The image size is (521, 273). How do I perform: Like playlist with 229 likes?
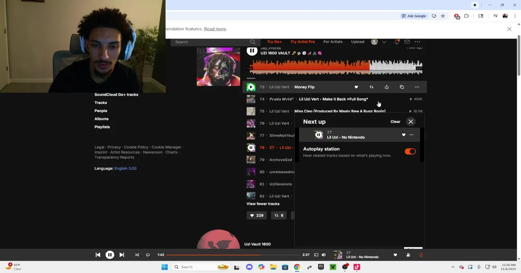click(x=257, y=215)
